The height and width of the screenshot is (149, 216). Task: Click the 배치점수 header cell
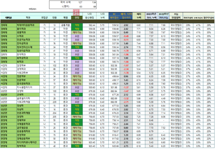pyautogui.click(x=114, y=18)
